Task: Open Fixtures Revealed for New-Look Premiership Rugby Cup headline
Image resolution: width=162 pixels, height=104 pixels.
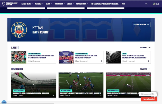Action: (x=86, y=57)
